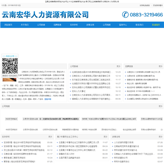Open 公司相册 in the navigation bar
164x164 pixels.
(107, 25)
